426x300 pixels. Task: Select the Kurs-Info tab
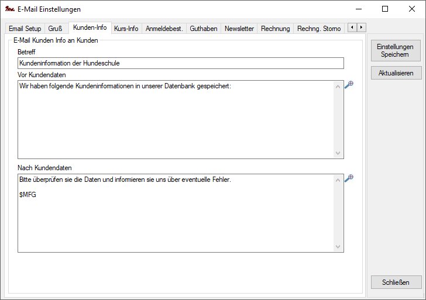126,28
